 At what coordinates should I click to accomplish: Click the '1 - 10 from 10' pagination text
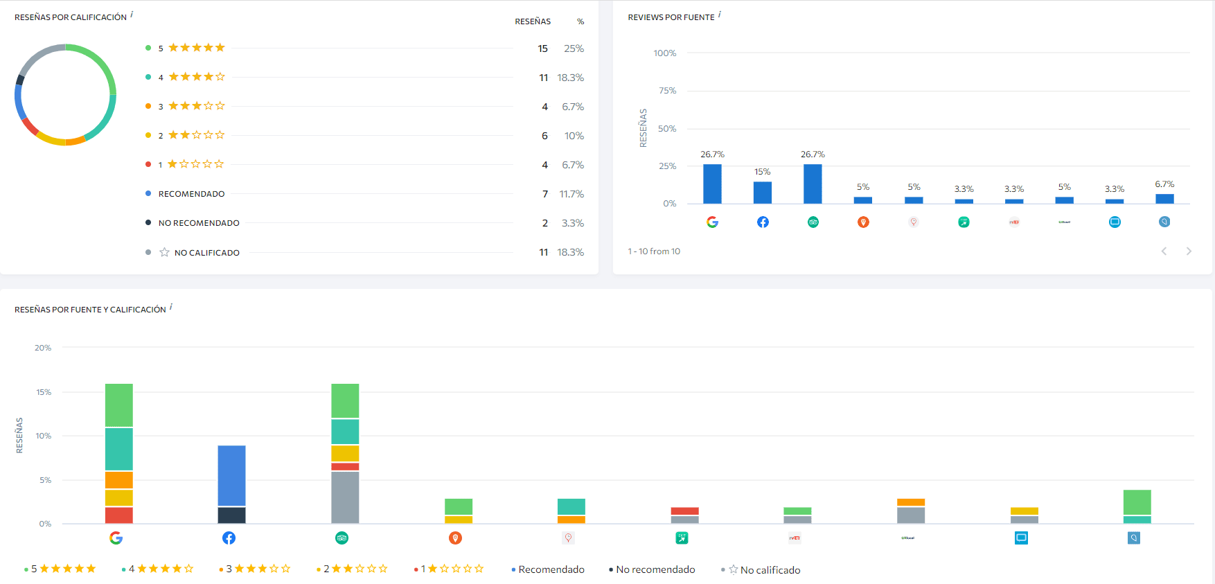pyautogui.click(x=654, y=251)
